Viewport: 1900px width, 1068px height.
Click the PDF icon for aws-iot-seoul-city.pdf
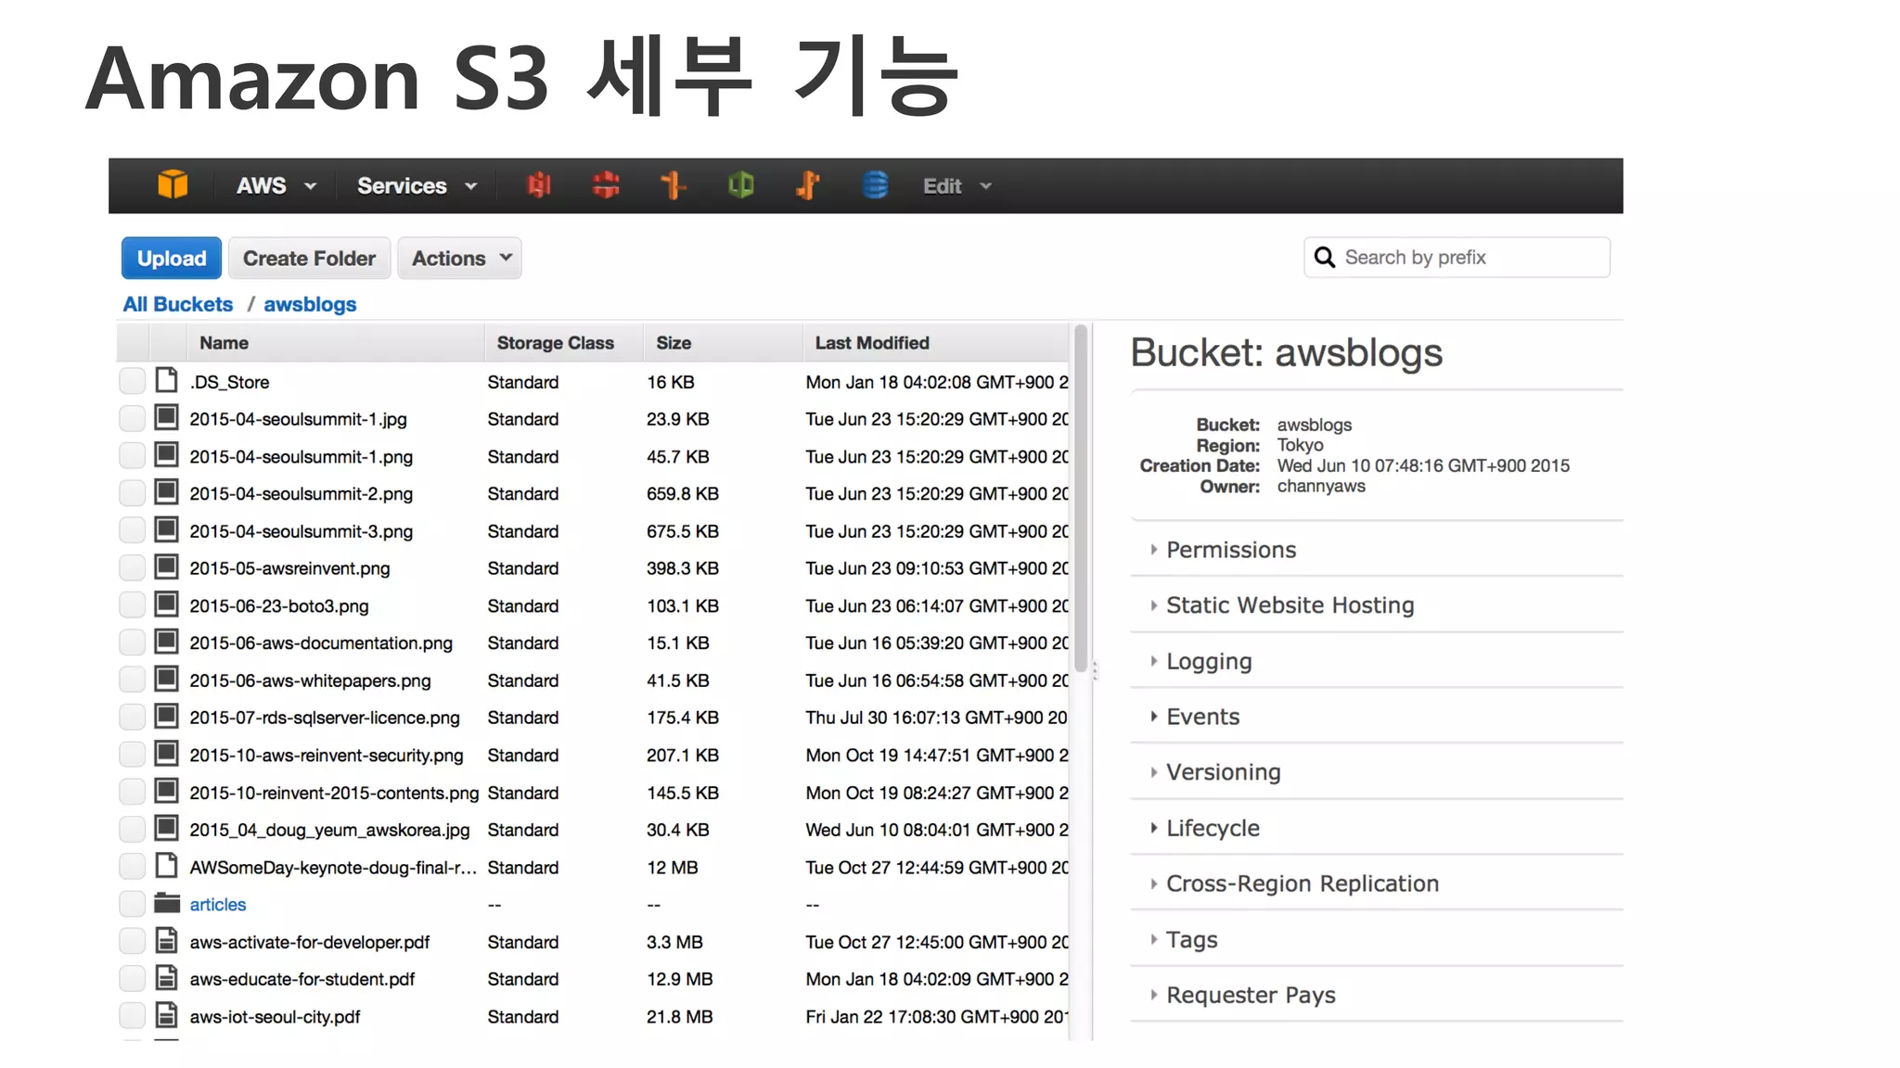pyautogui.click(x=167, y=1016)
